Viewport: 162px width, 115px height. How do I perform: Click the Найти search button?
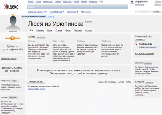157,11
